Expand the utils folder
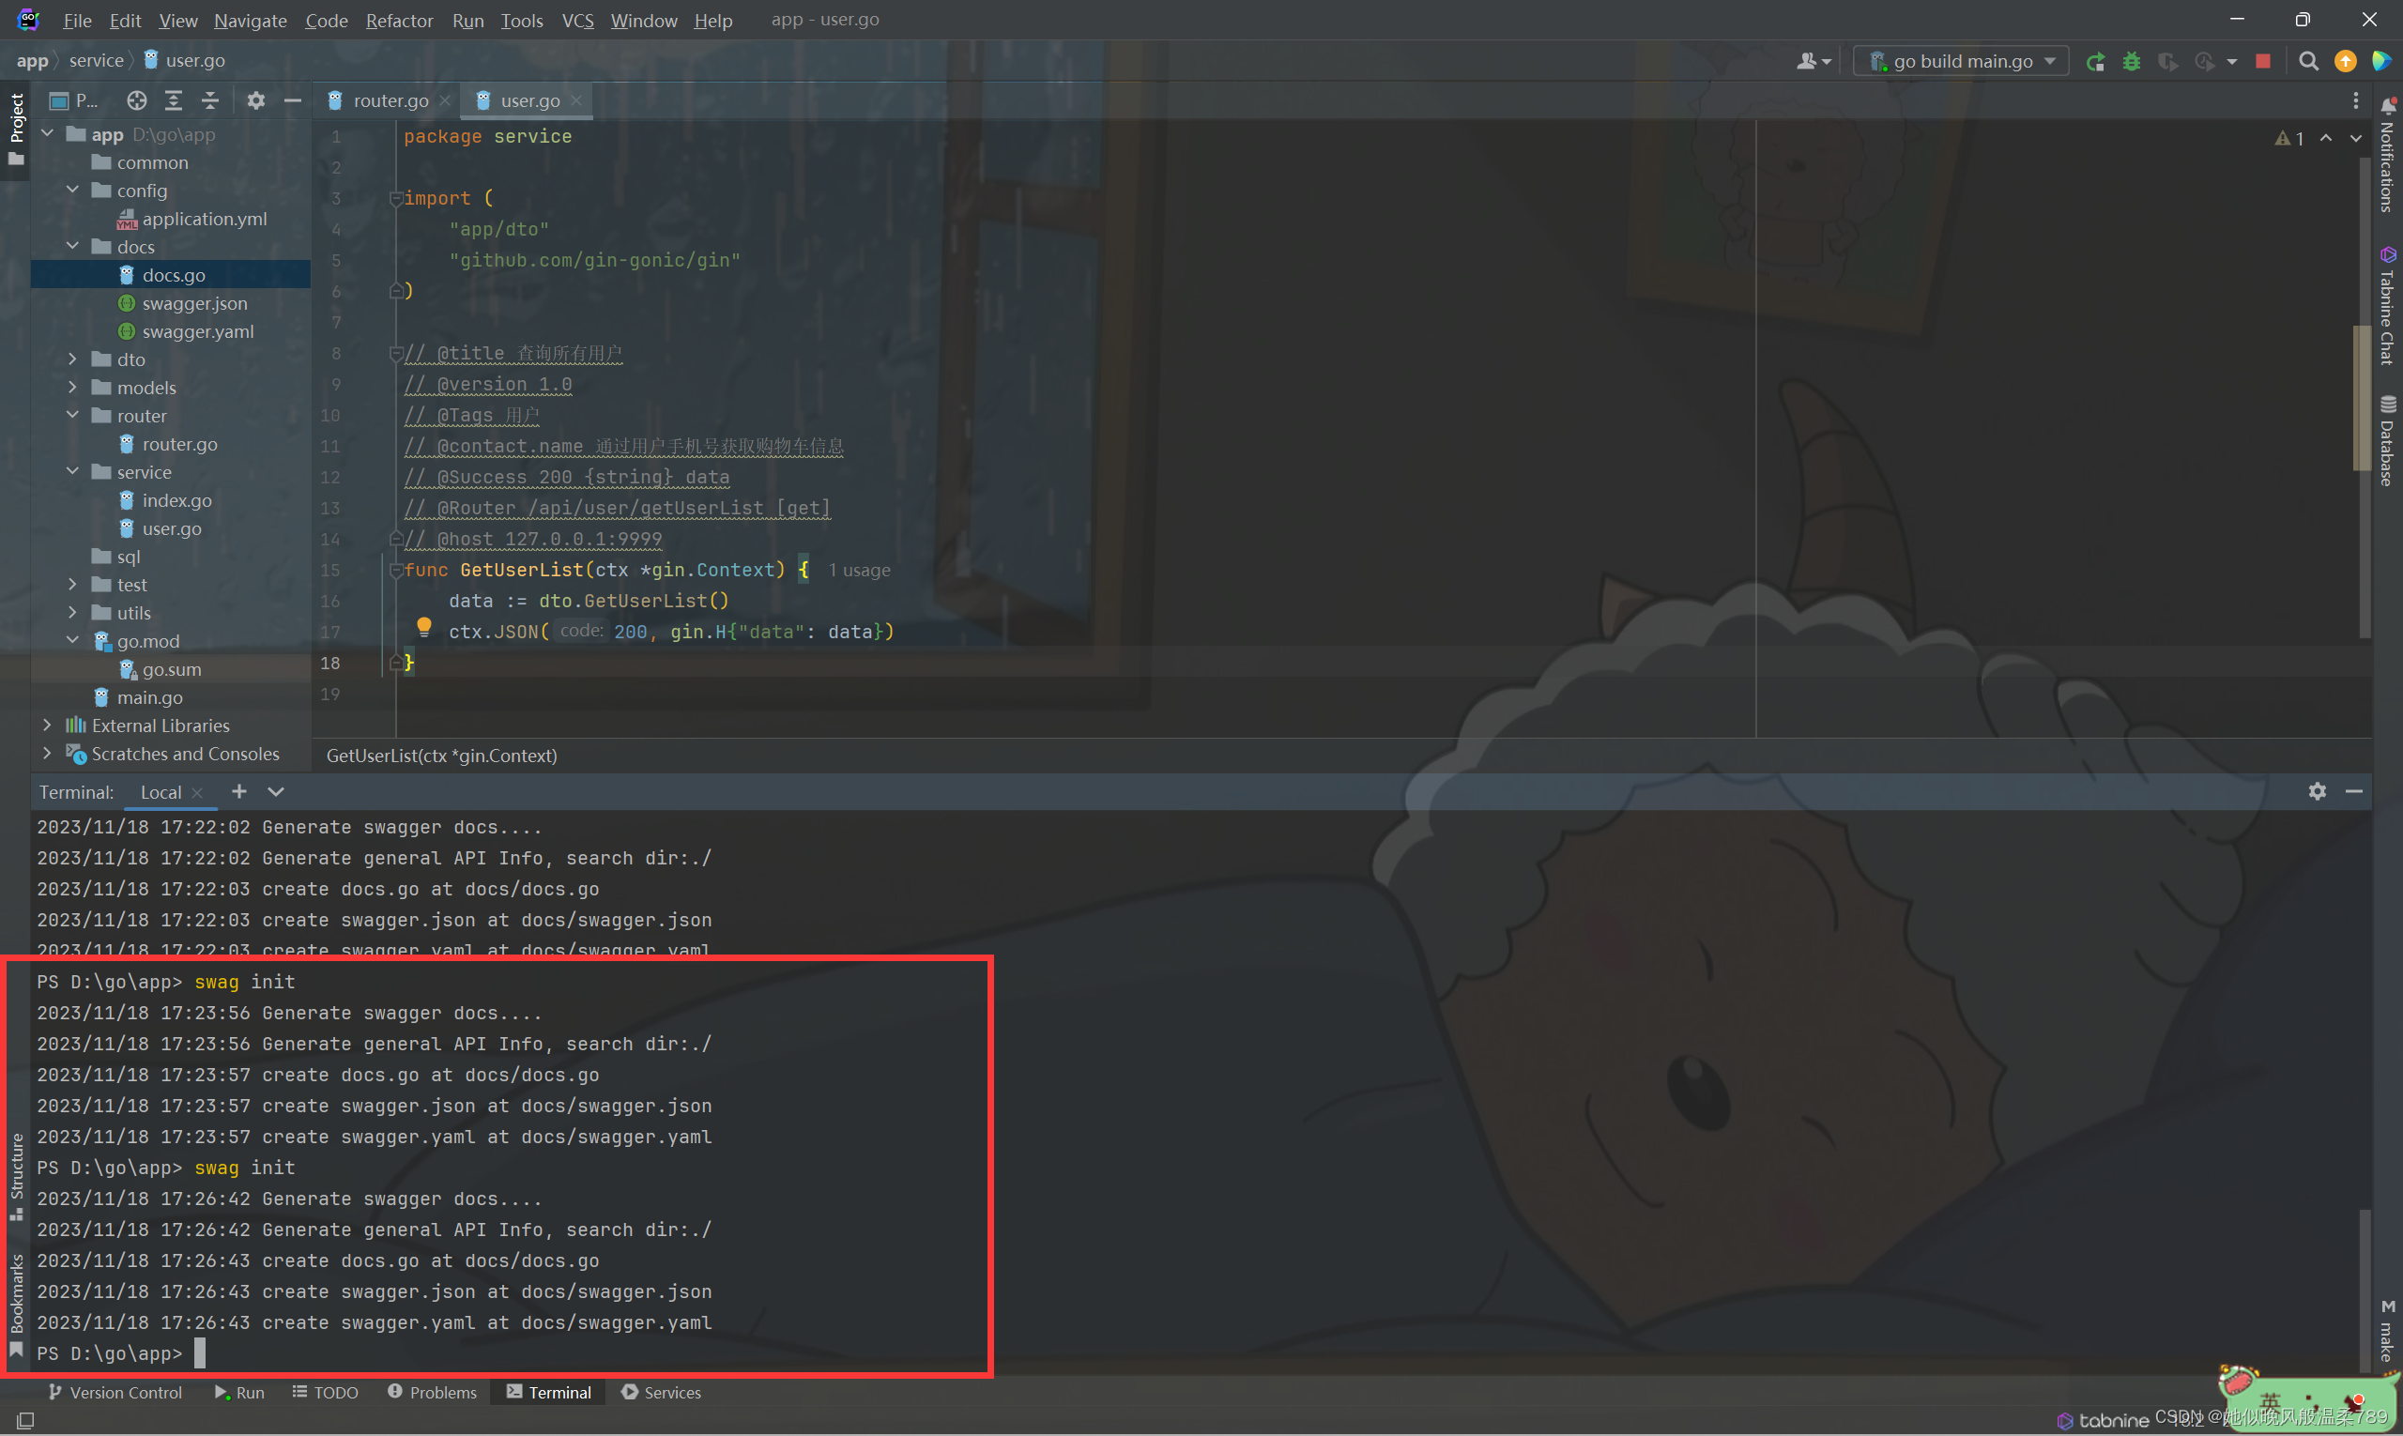 point(72,613)
